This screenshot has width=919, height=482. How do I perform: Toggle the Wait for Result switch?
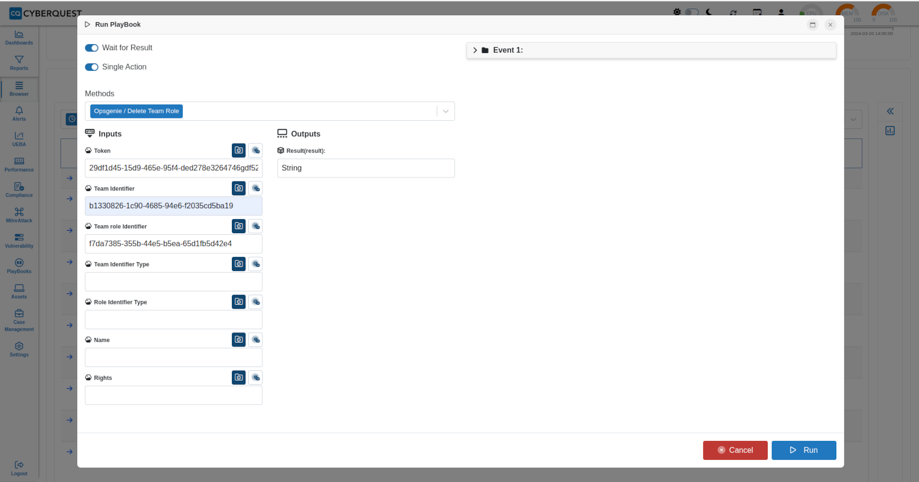91,48
